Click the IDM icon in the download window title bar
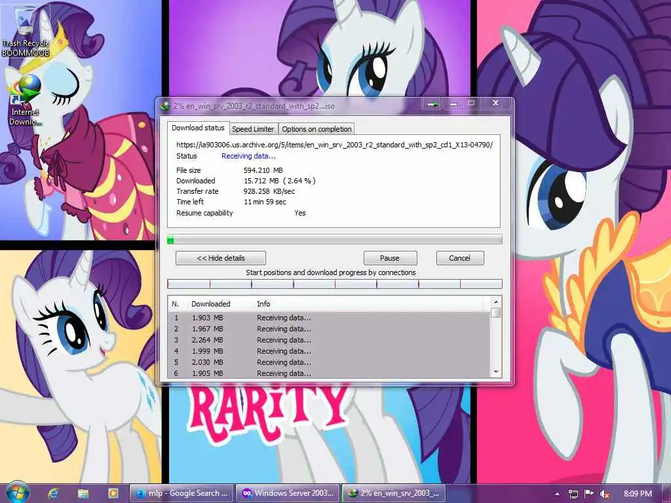Image resolution: width=671 pixels, height=503 pixels. coord(164,105)
